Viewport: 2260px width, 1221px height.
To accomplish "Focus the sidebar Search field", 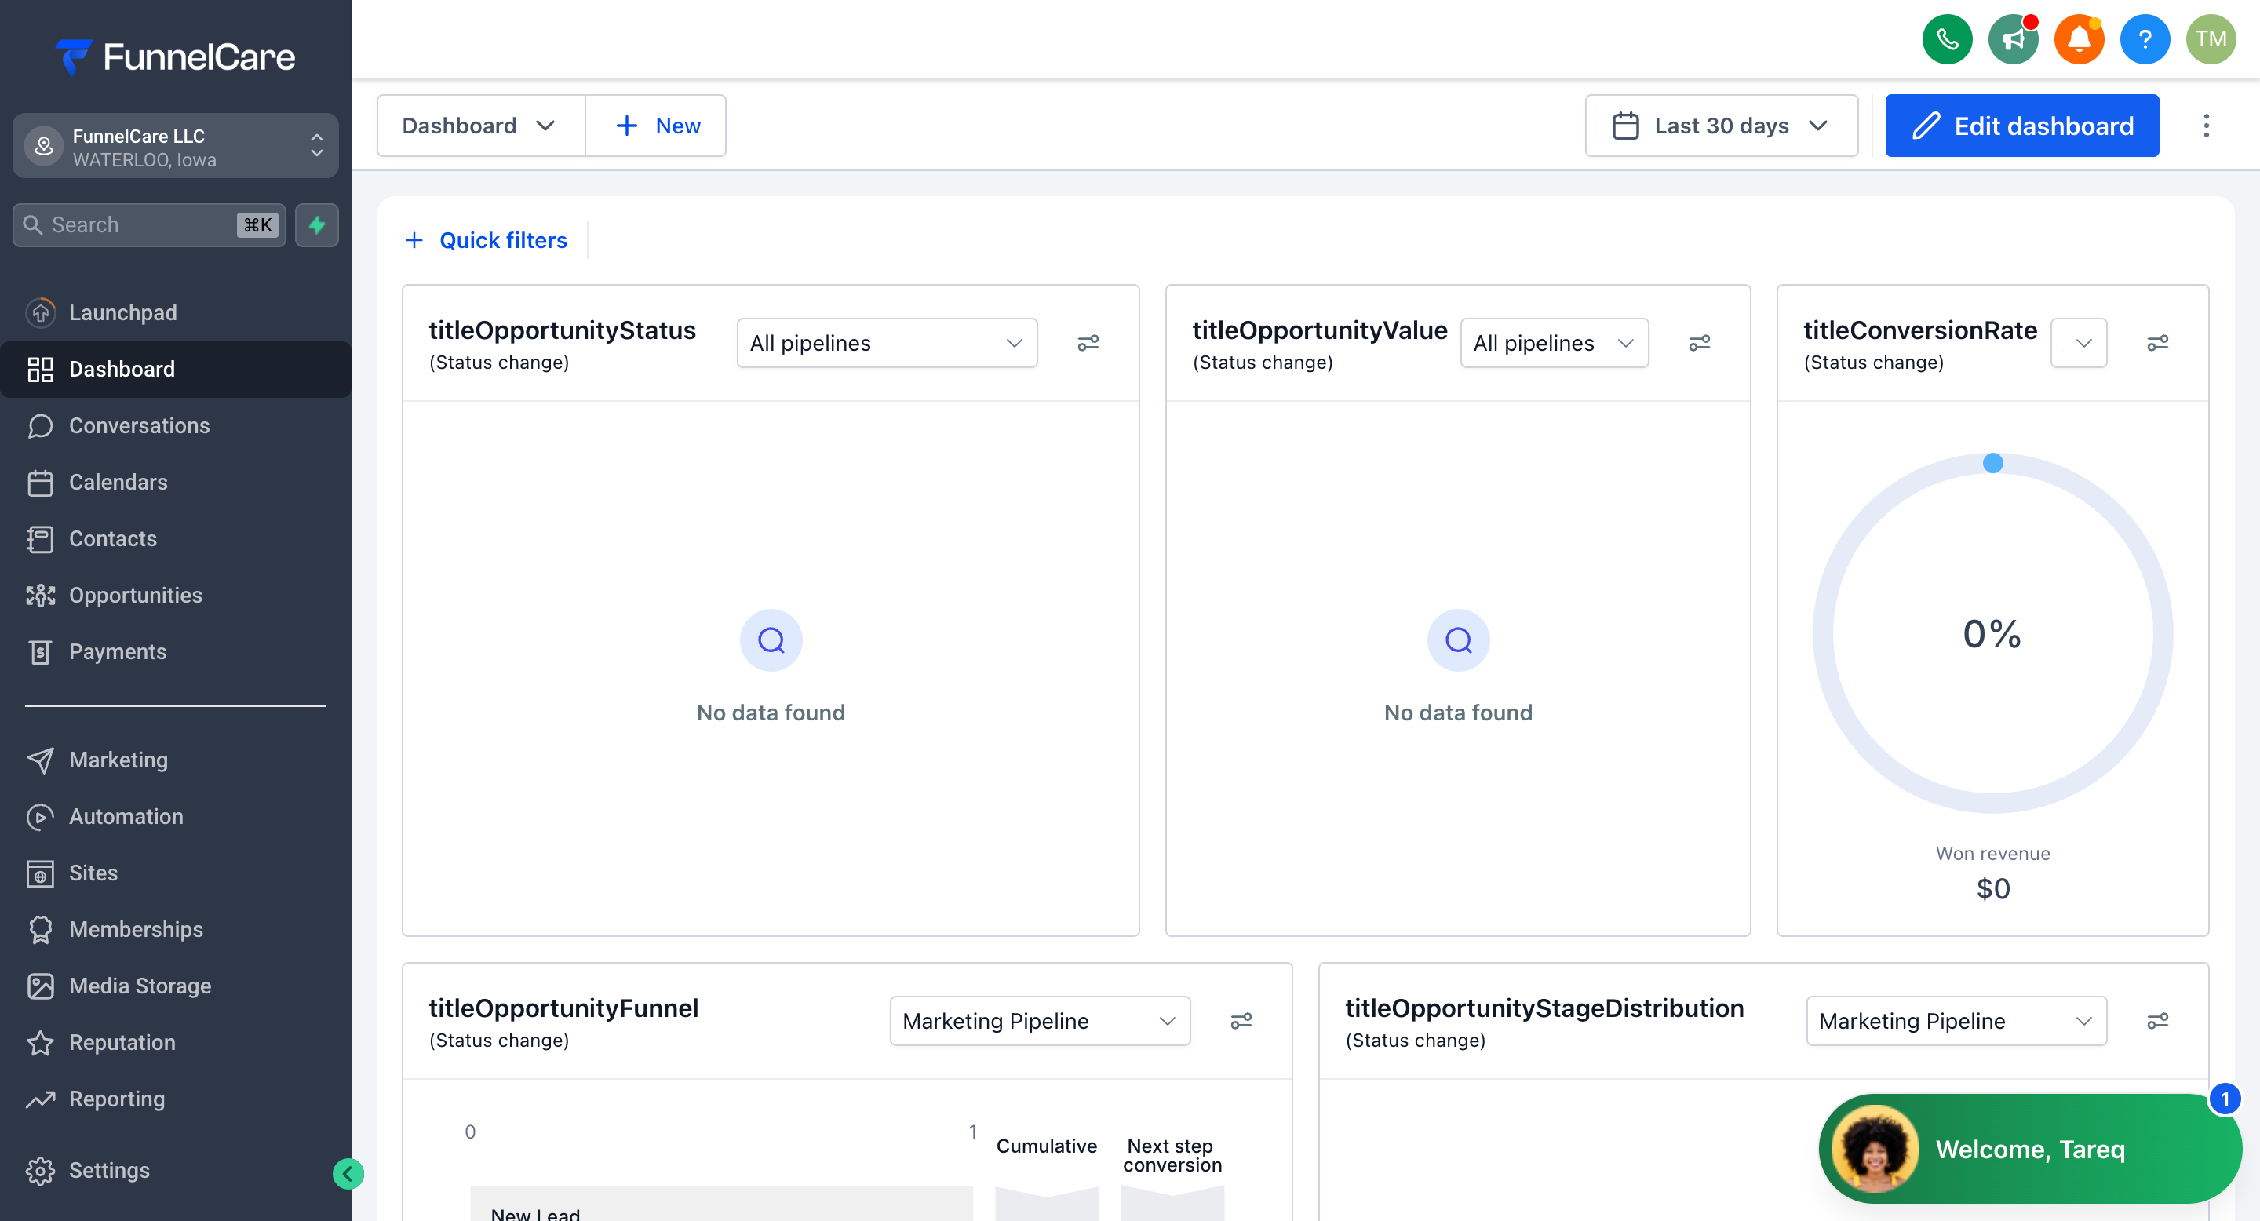I will pyautogui.click(x=149, y=224).
